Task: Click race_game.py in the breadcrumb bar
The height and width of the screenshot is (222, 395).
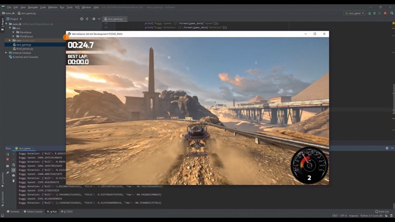Action: (27, 13)
